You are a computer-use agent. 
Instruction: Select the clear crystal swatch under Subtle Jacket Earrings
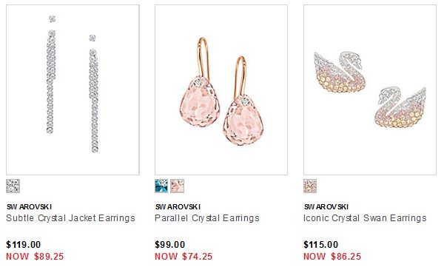coord(13,186)
